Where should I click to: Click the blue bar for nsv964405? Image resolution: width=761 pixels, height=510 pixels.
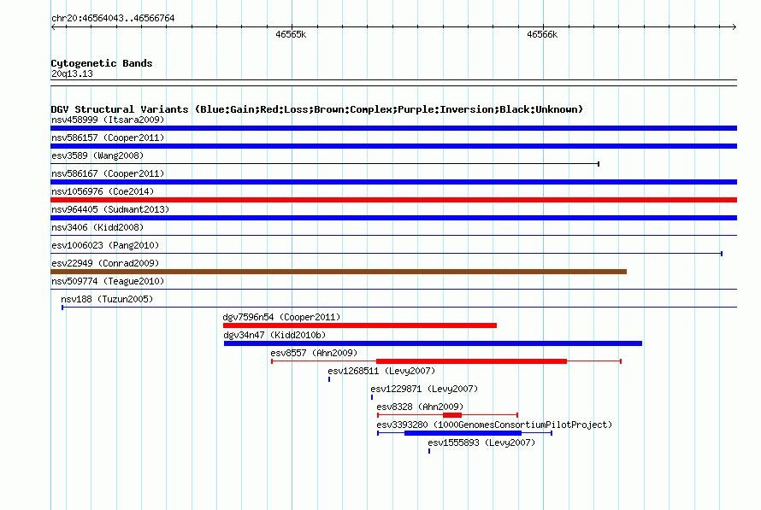click(393, 218)
